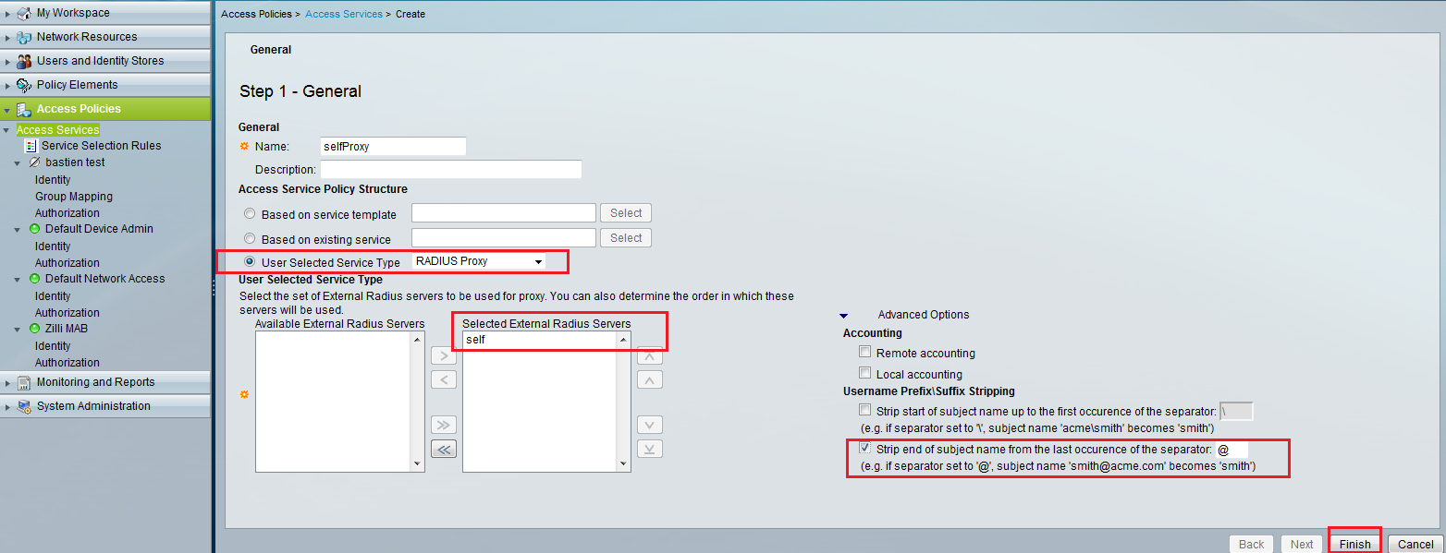Collapse the Default Network Access tree node

point(17,279)
